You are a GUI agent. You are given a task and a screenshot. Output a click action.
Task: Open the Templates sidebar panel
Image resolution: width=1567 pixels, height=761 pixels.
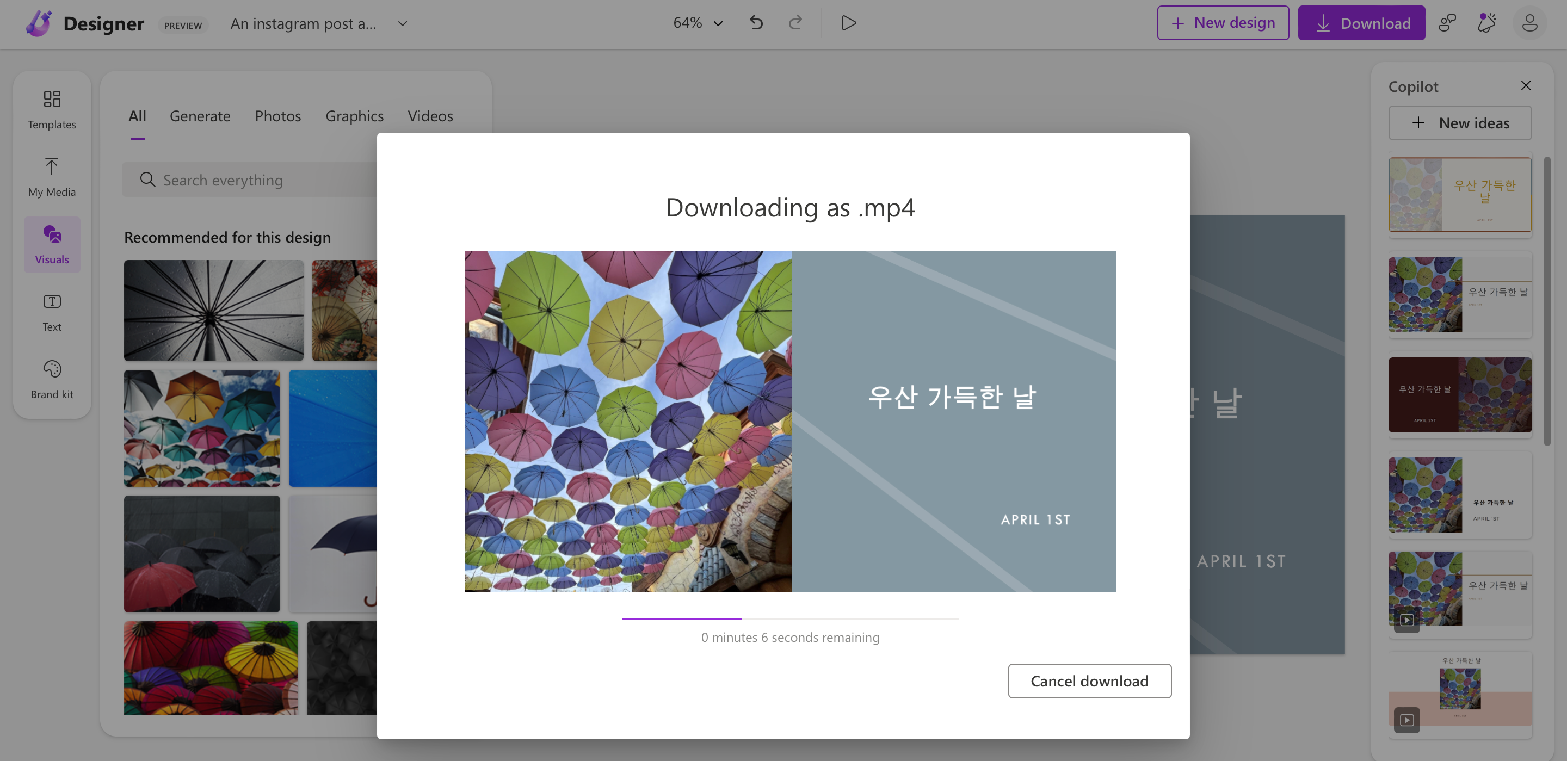[52, 109]
